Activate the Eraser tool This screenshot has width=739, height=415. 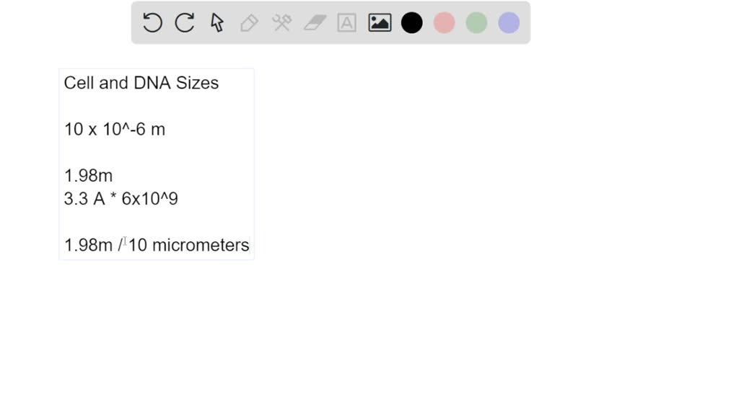coord(315,23)
